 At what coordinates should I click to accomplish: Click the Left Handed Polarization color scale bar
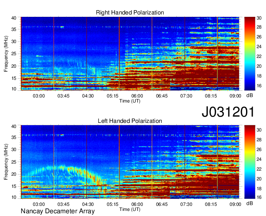pos(250,162)
